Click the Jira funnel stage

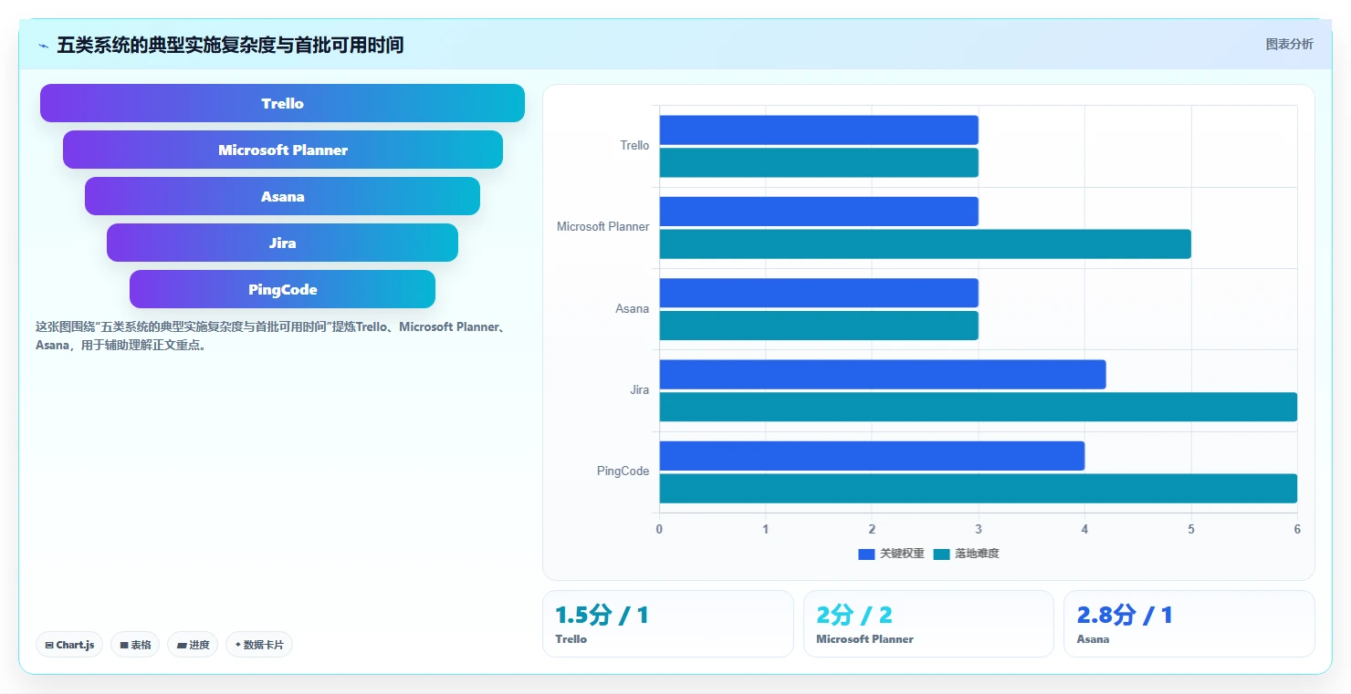point(282,243)
